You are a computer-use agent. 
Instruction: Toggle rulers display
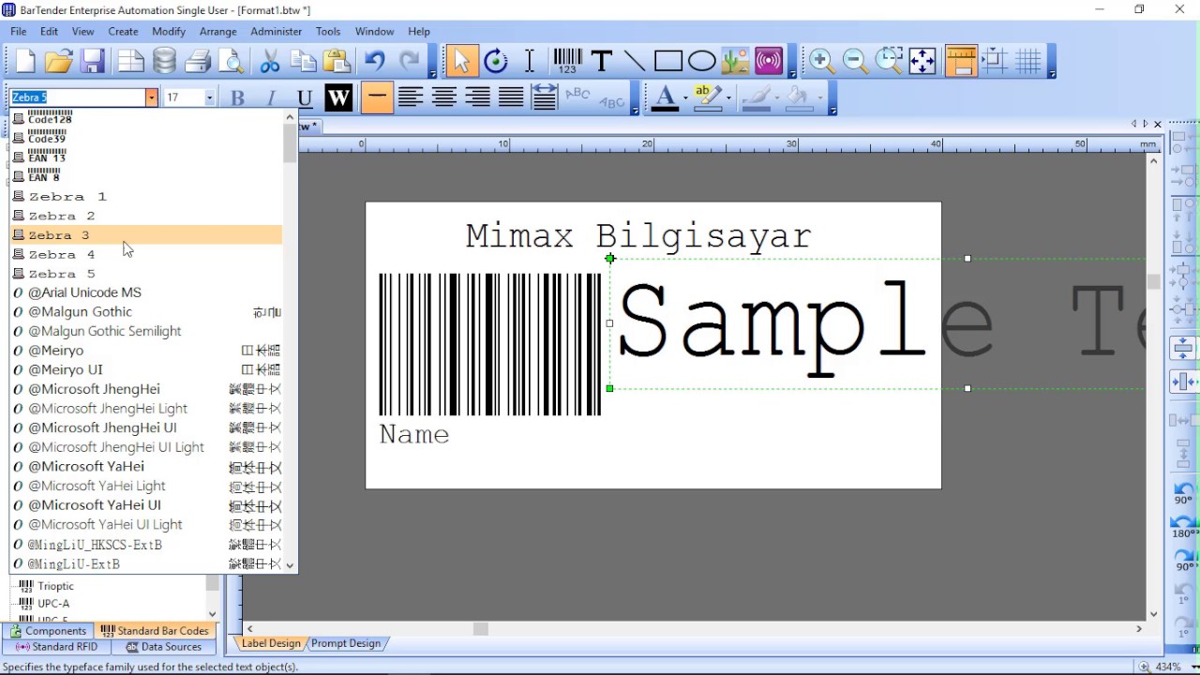(x=961, y=62)
